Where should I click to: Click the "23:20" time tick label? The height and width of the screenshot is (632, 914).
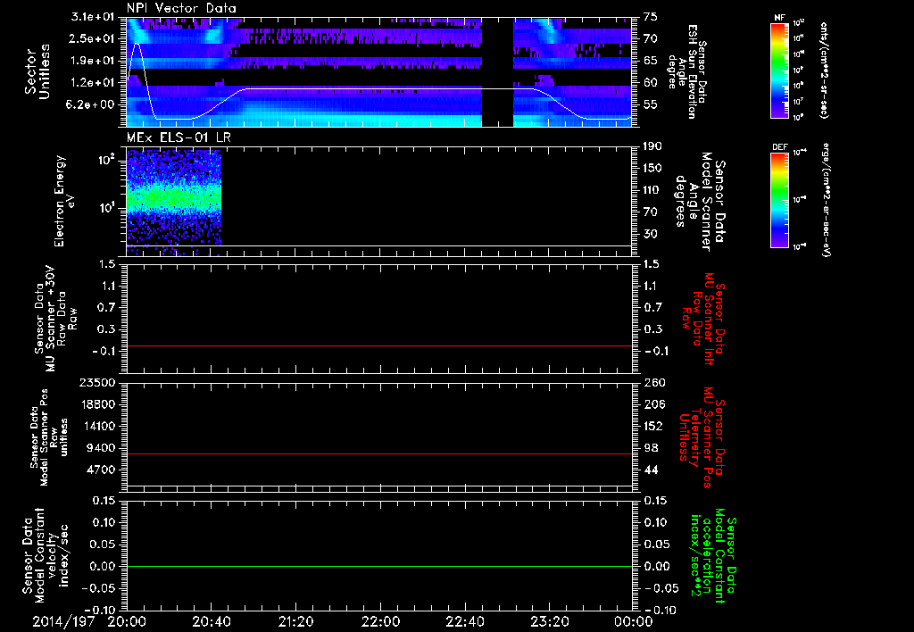click(x=549, y=621)
